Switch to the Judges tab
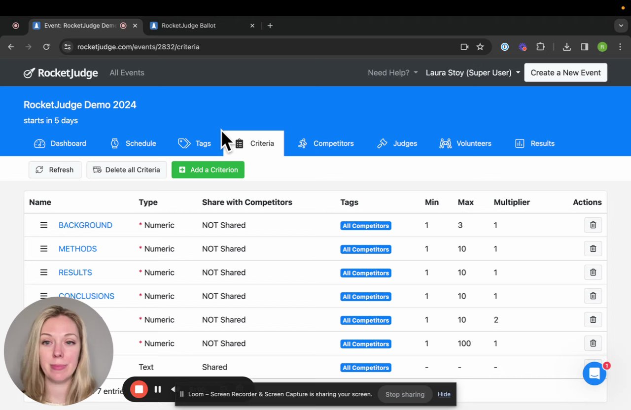 tap(397, 143)
